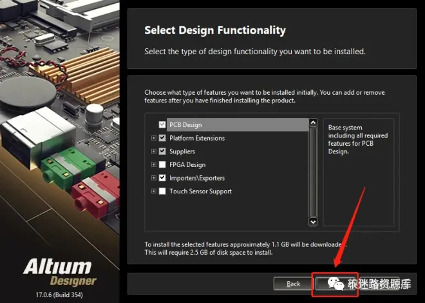
Task: Click the feature list vertical scrollbar track
Action: pos(313,172)
